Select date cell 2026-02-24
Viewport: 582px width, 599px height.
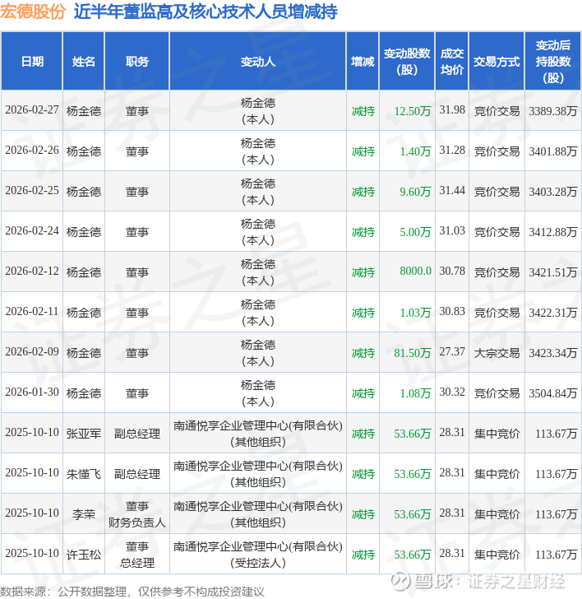tap(32, 230)
